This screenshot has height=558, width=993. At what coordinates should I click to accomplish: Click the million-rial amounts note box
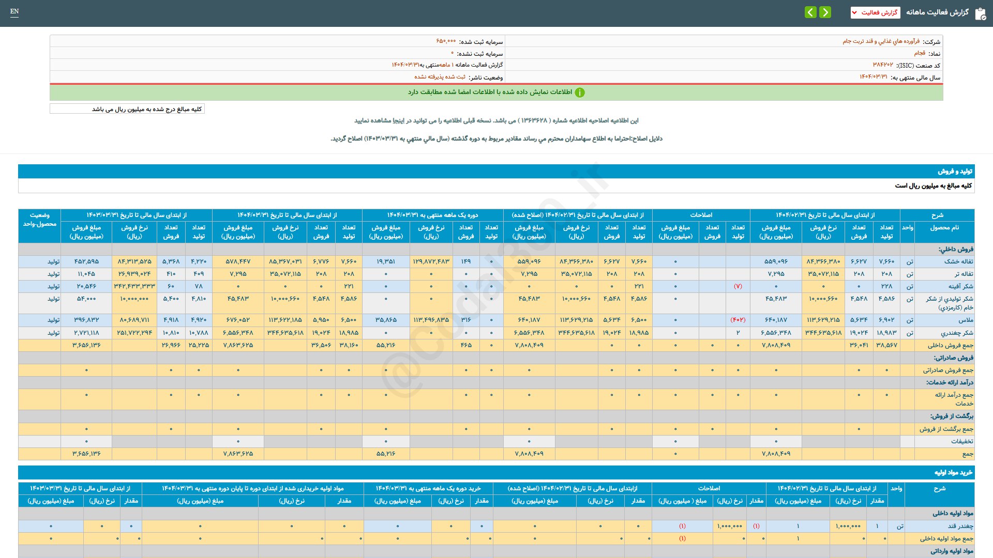[x=127, y=109]
